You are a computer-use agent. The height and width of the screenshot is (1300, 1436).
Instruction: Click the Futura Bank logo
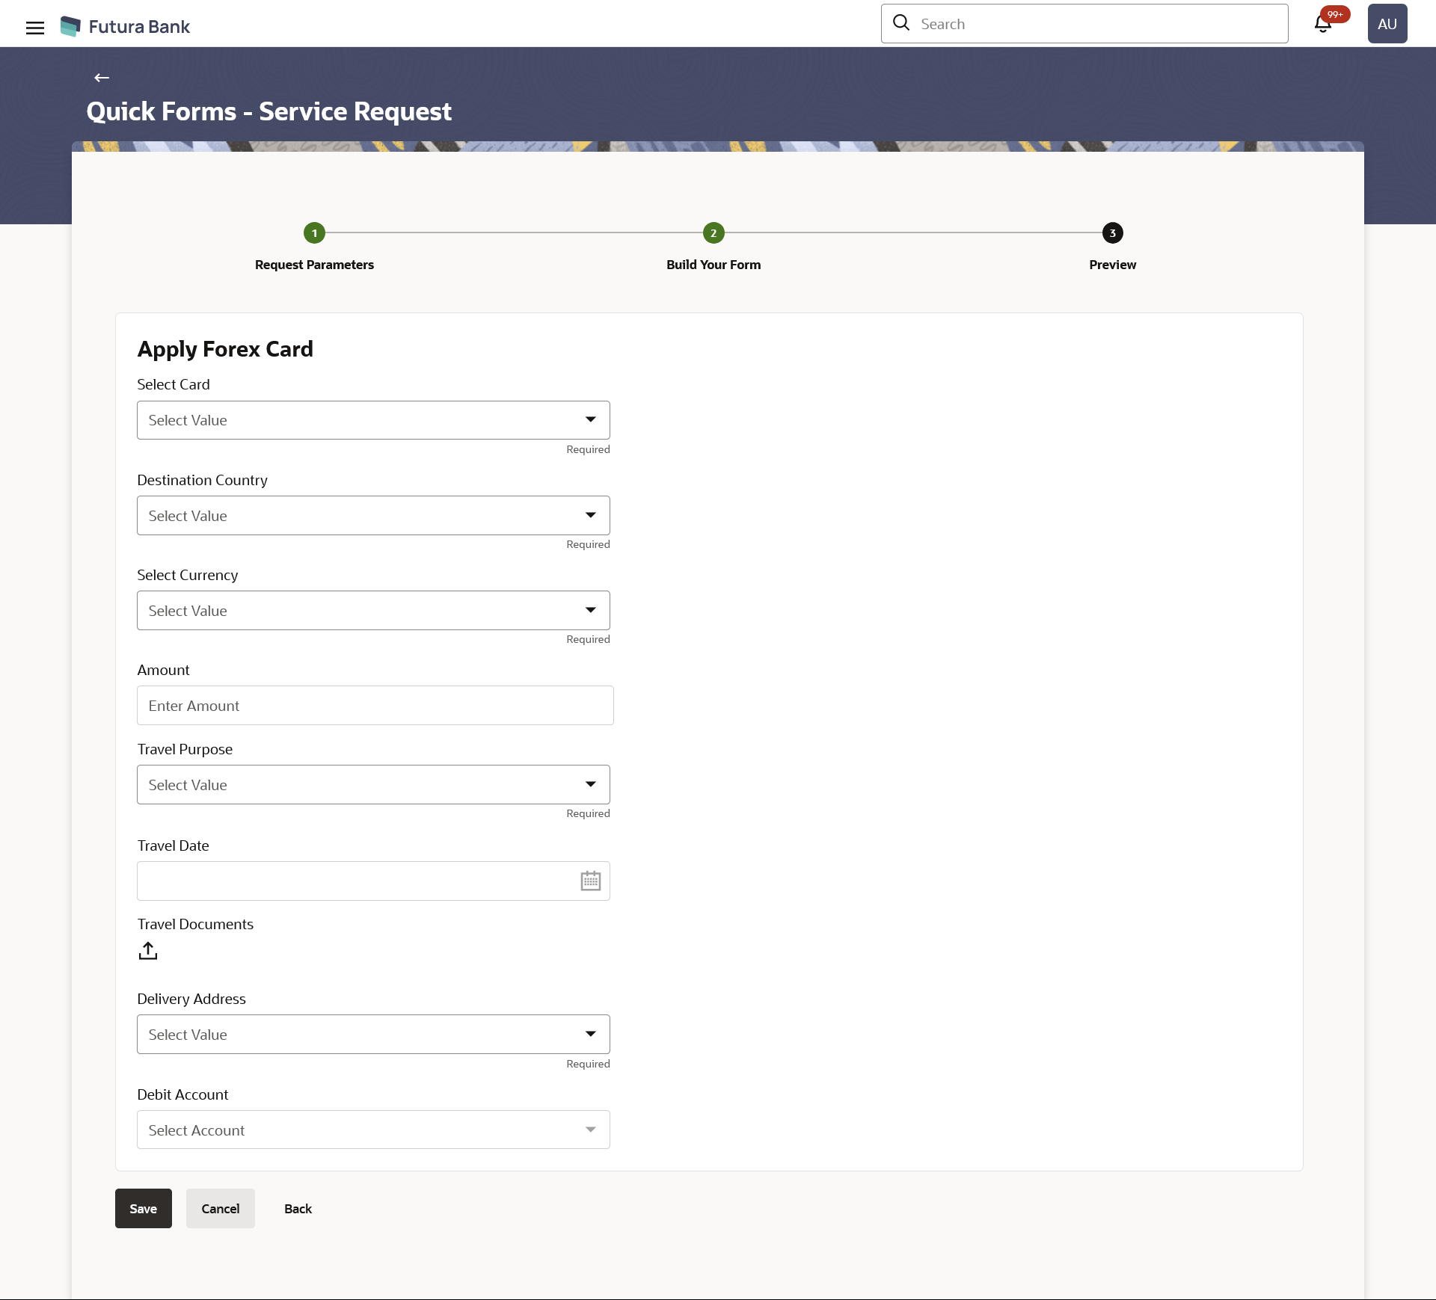pyautogui.click(x=125, y=27)
